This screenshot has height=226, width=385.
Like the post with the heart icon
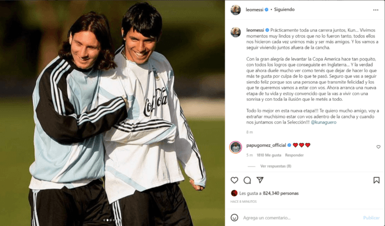234,180
